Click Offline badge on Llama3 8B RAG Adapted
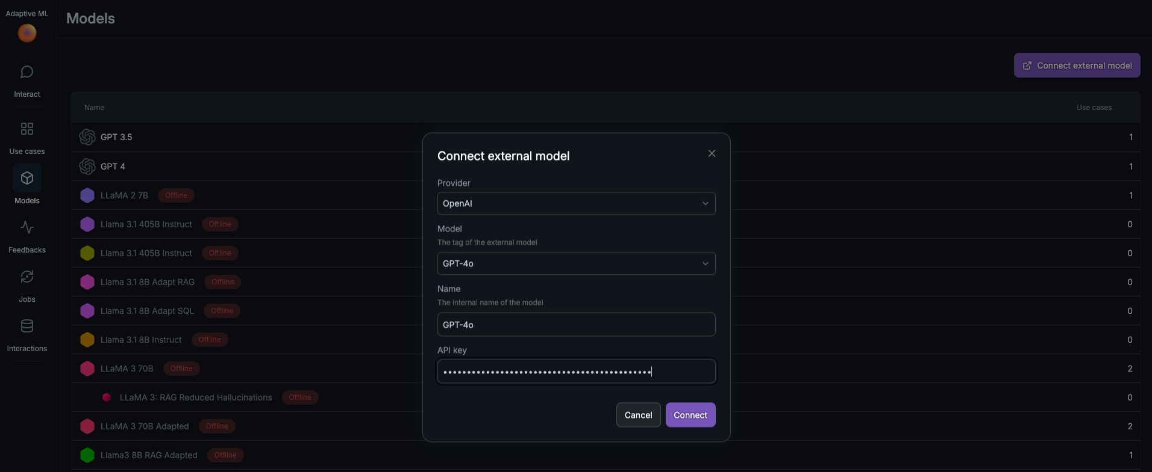1152x472 pixels. pyautogui.click(x=225, y=455)
